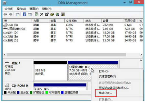
Task: Open the 操作(A) menu
Action: tap(21, 9)
